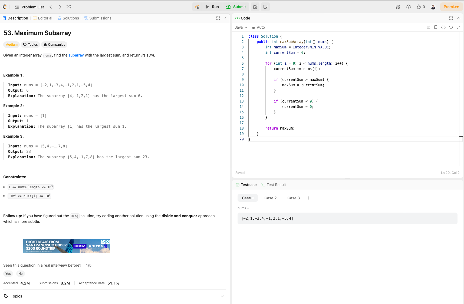Go to the next problem arrow
The height and width of the screenshot is (304, 464).
tap(60, 7)
